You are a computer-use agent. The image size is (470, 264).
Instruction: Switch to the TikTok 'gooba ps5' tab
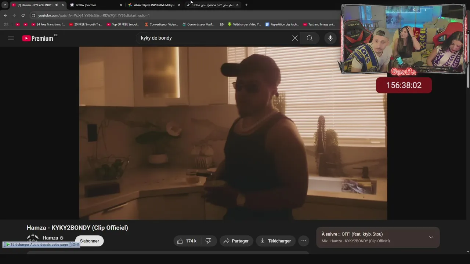(213, 5)
